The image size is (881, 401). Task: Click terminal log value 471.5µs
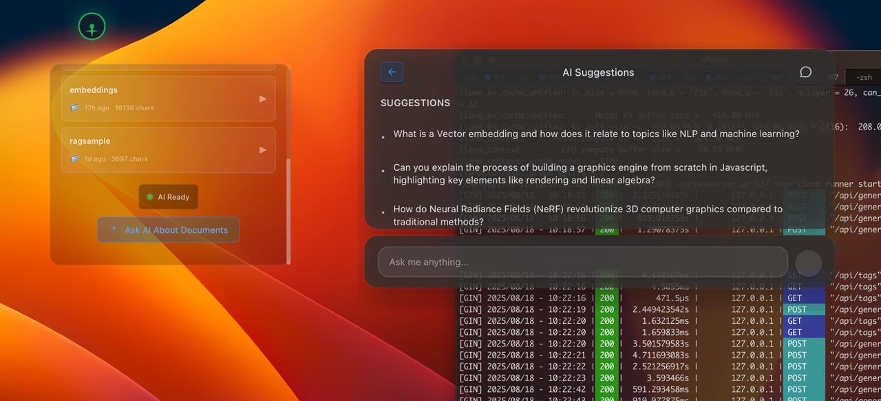671,298
